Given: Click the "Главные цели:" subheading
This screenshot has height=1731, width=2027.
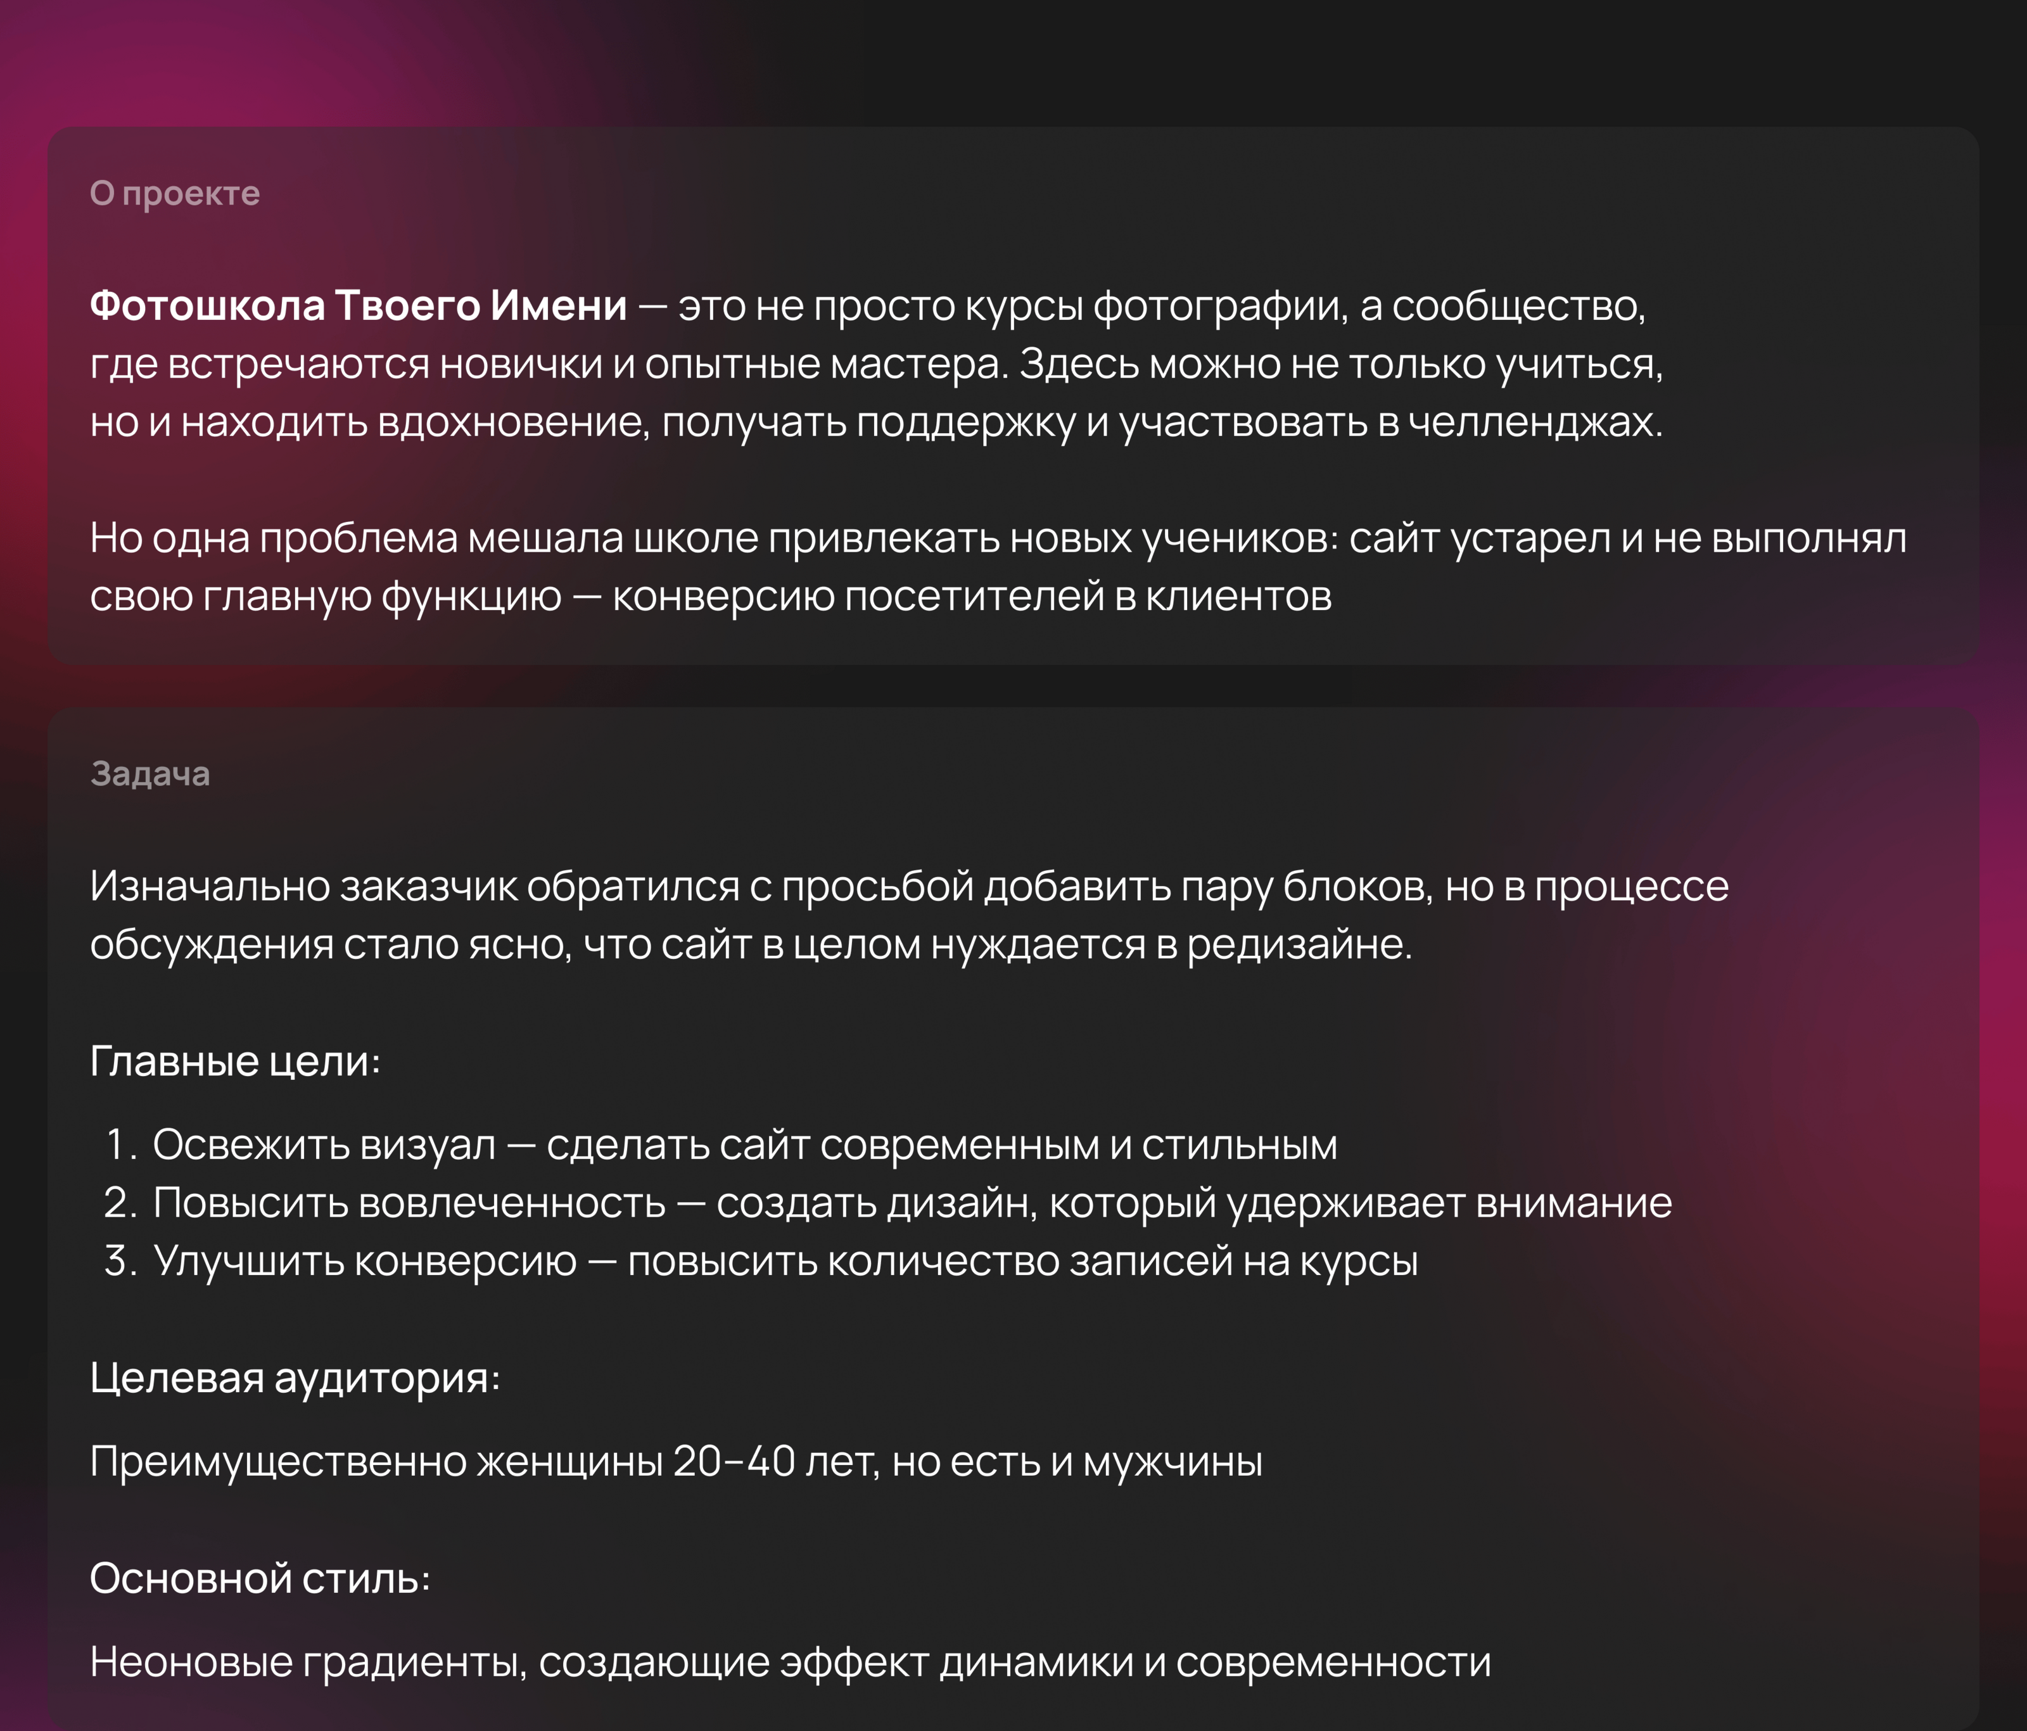Looking at the screenshot, I should (235, 1061).
